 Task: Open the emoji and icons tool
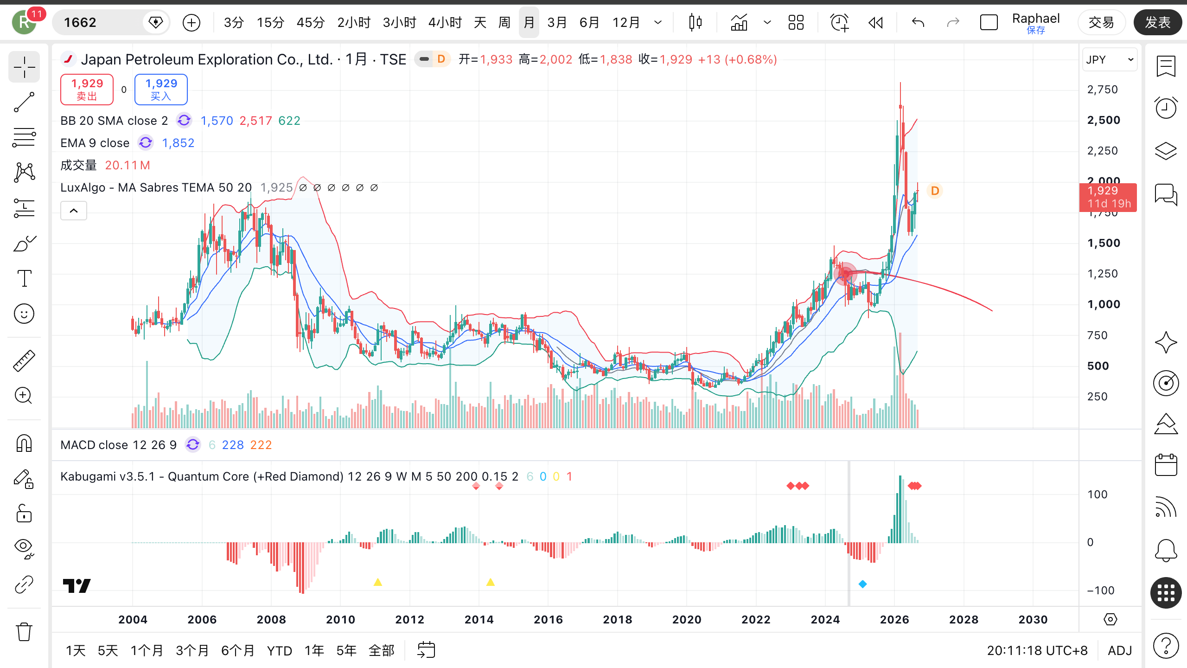[24, 314]
